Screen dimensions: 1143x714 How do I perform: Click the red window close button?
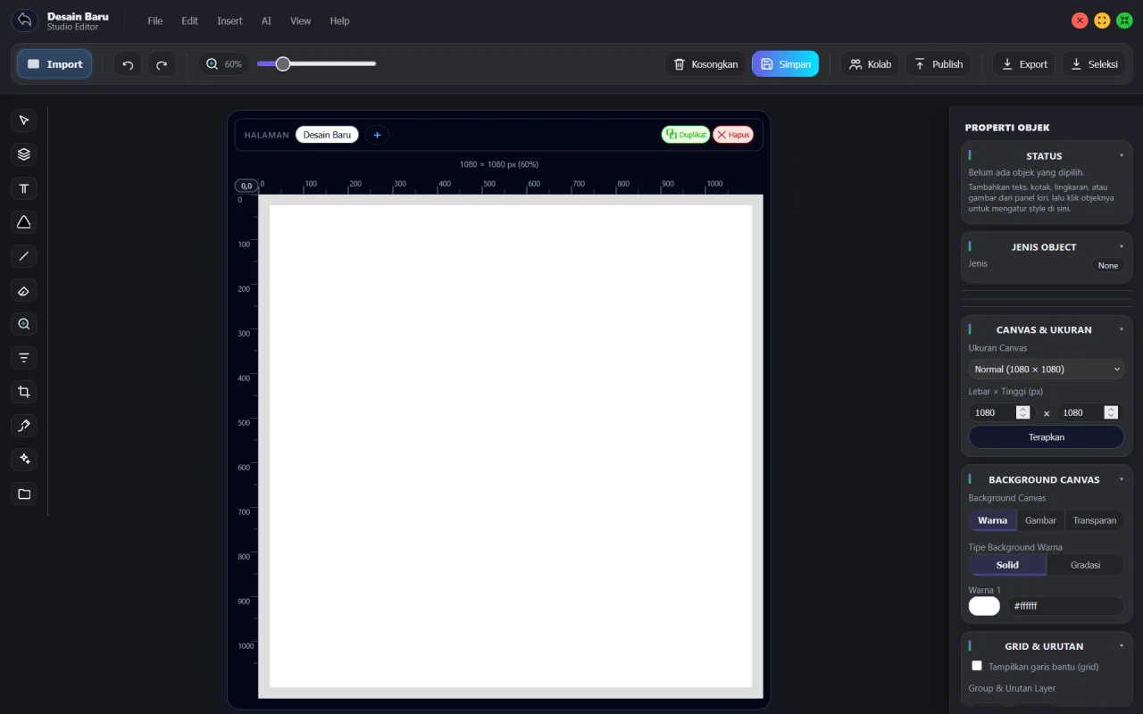click(1080, 21)
